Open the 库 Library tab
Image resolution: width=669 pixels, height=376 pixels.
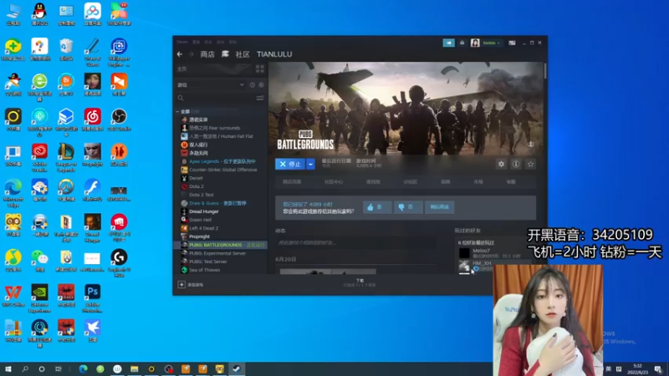pos(225,54)
